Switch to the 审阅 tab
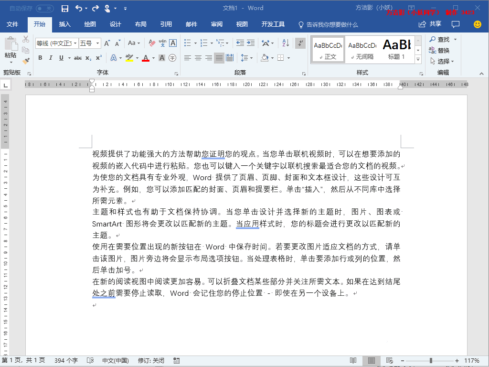This screenshot has height=367, width=489. click(217, 24)
